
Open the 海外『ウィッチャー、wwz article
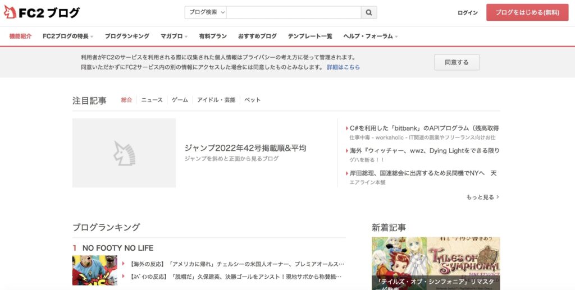coord(425,151)
